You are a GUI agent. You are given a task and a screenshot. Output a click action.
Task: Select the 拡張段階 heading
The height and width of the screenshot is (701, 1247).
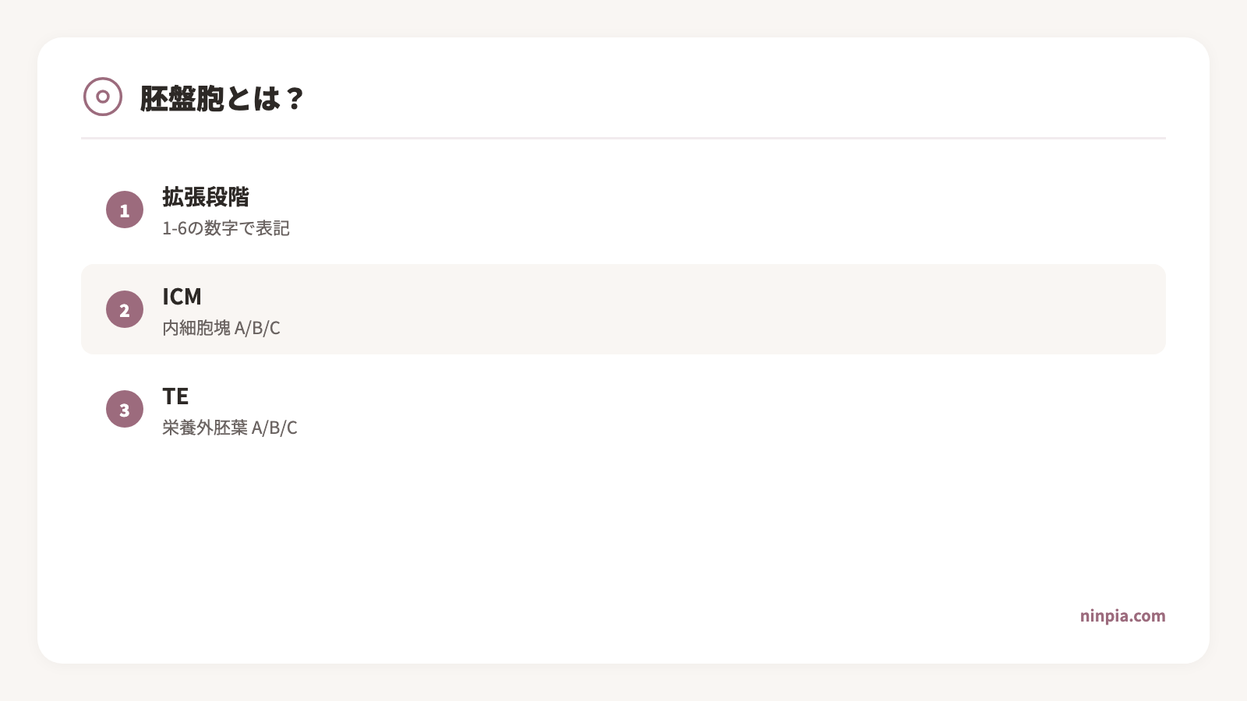pos(206,197)
